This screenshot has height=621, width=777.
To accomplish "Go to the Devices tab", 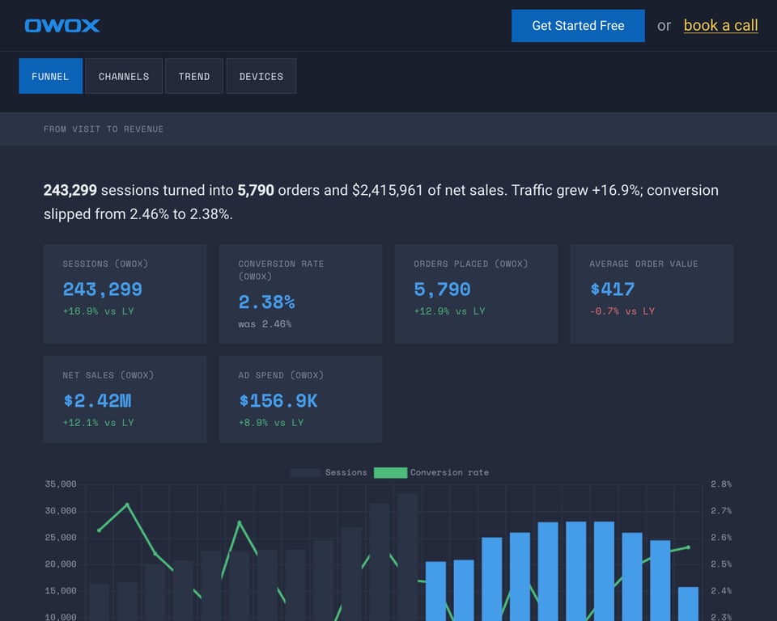I will pyautogui.click(x=261, y=76).
